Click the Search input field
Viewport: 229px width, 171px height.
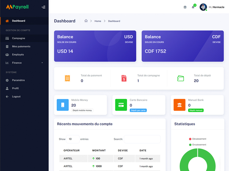(x=142, y=139)
